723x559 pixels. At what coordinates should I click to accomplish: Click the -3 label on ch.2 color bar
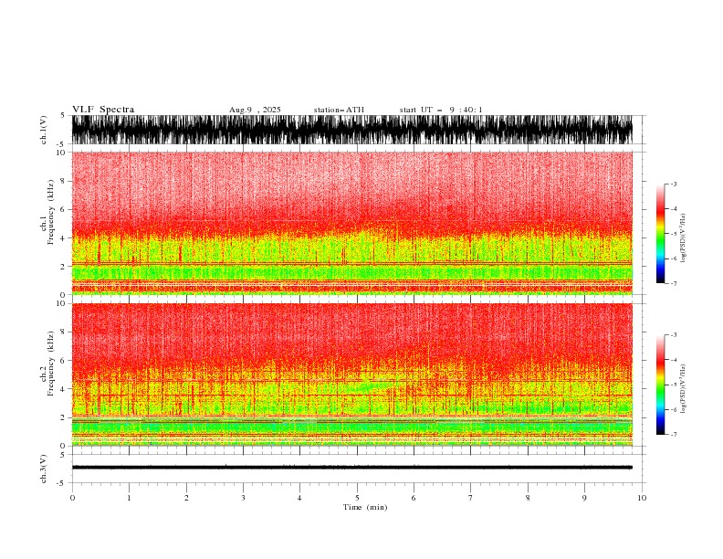(674, 335)
